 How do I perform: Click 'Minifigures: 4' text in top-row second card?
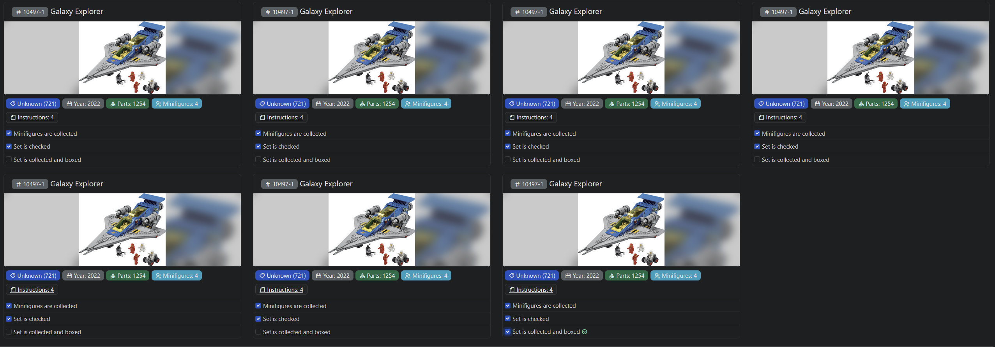(430, 104)
